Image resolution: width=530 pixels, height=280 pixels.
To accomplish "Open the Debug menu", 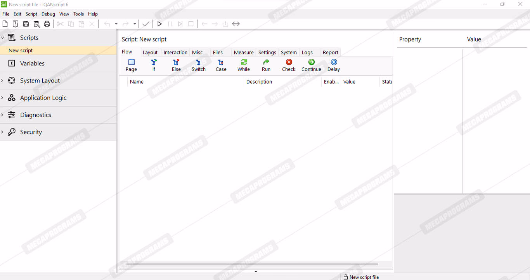I will click(48, 14).
